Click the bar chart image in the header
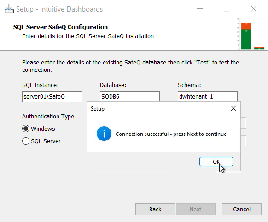 pos(252,34)
